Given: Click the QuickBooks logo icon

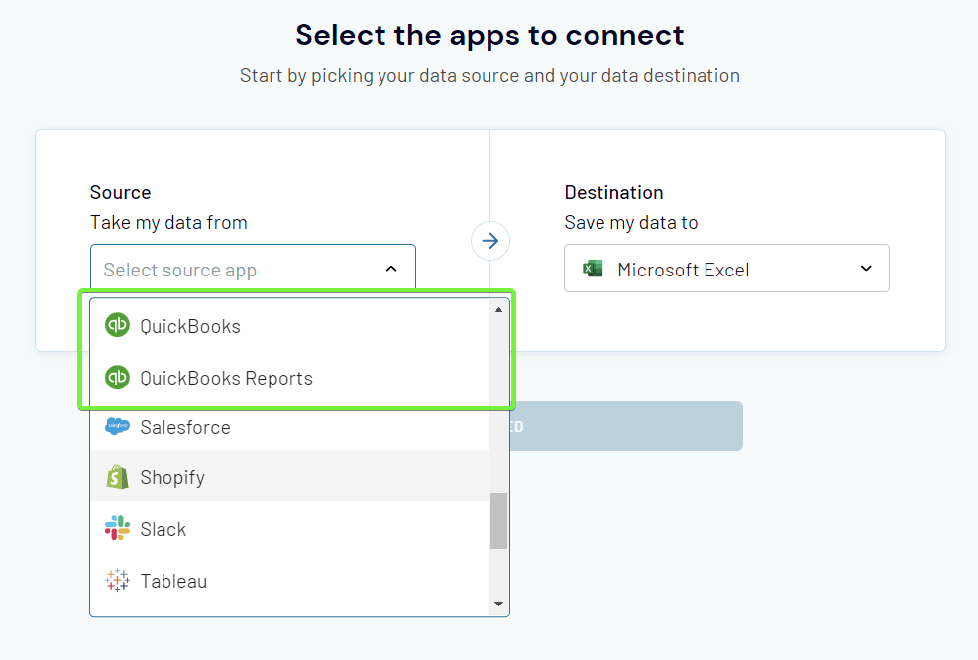Looking at the screenshot, I should (117, 325).
